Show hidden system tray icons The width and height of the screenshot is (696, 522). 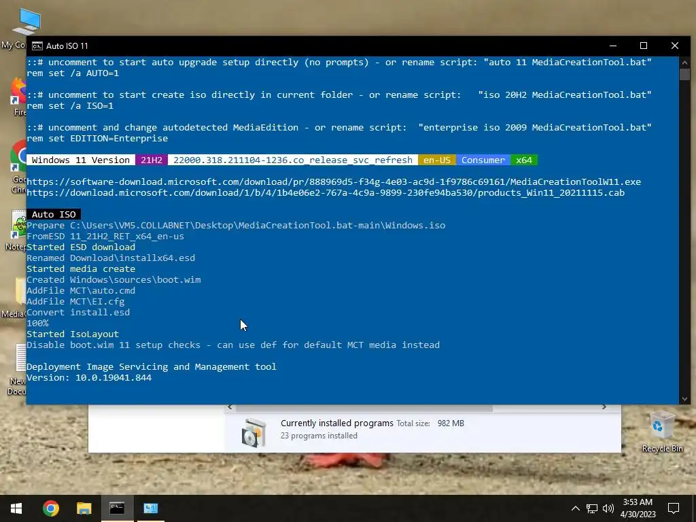click(x=575, y=508)
